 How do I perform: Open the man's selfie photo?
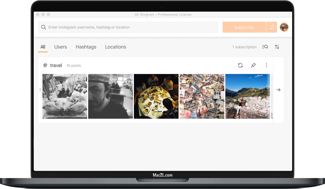coord(110,96)
